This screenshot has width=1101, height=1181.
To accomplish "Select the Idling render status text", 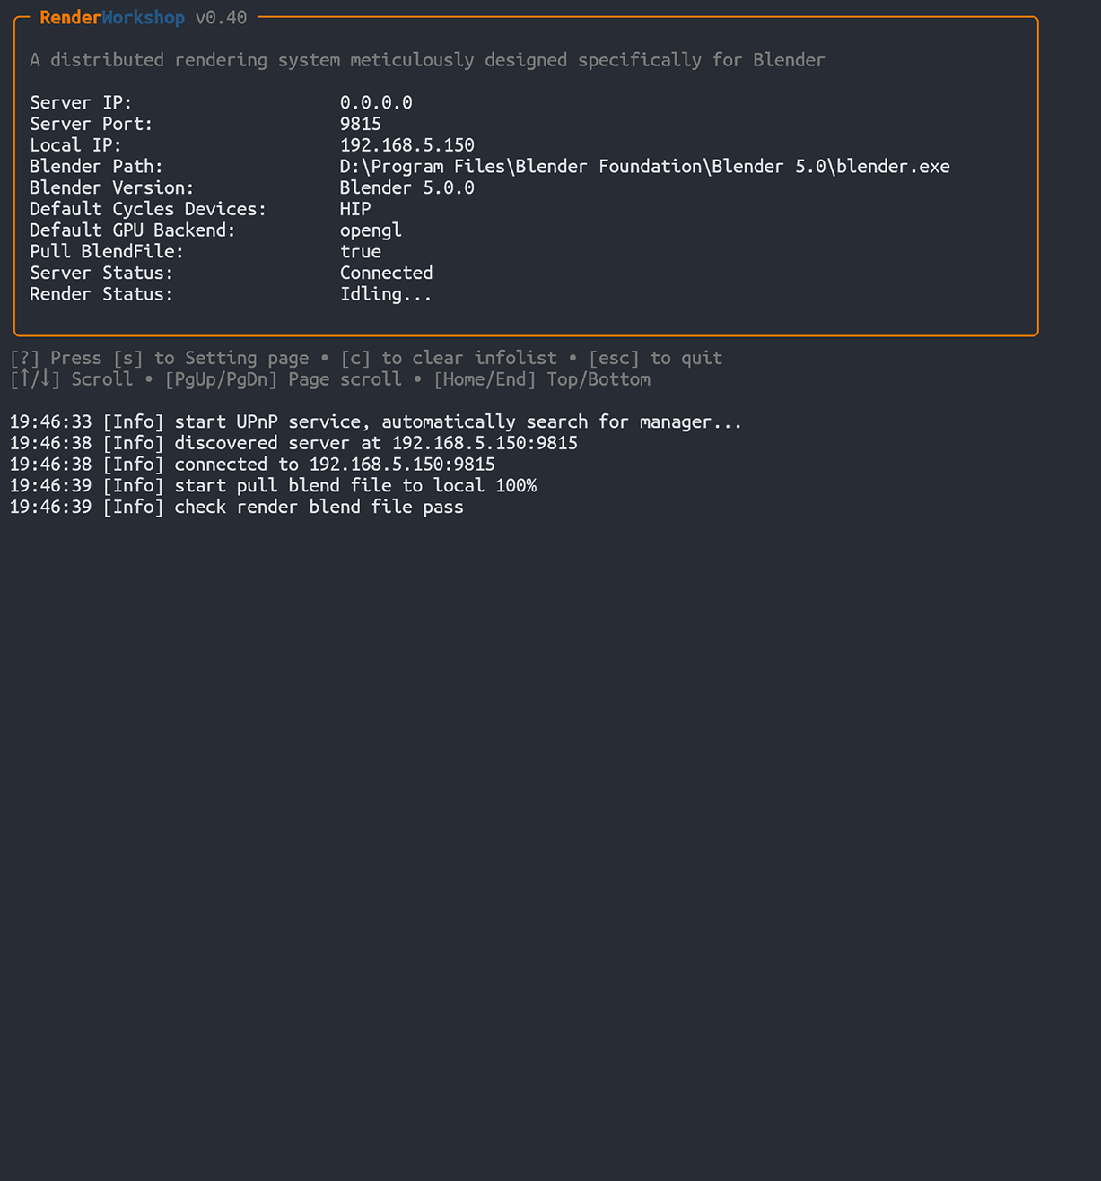I will (x=386, y=294).
